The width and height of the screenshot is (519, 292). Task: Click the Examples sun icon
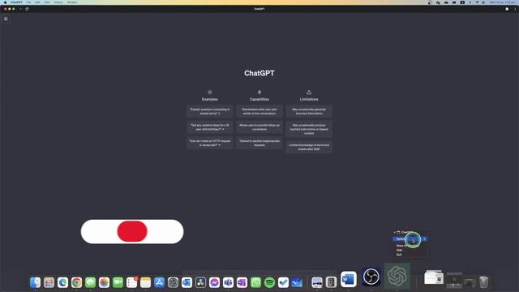210,92
